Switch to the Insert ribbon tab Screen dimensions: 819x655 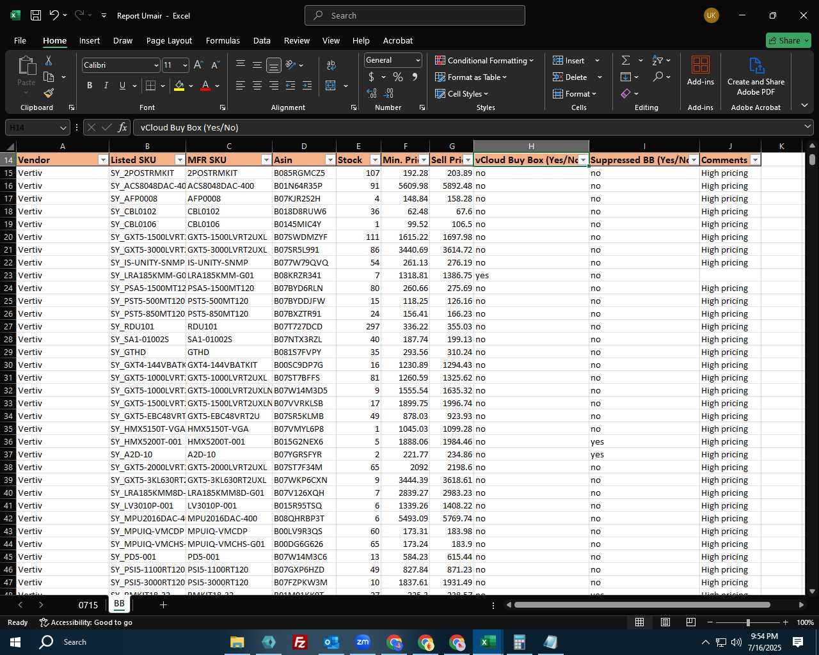point(90,40)
